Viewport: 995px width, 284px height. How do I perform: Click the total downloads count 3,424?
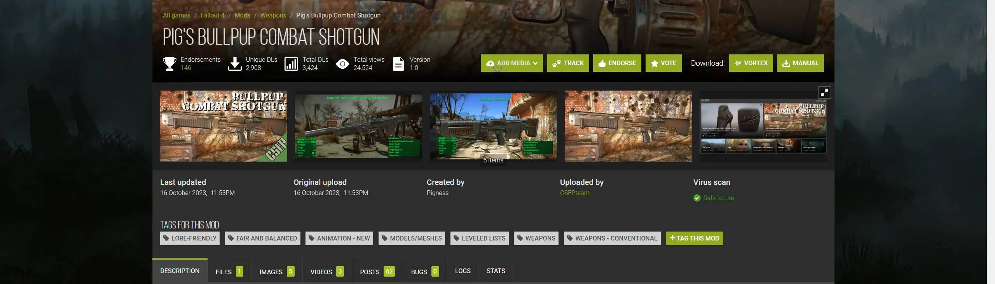click(310, 68)
